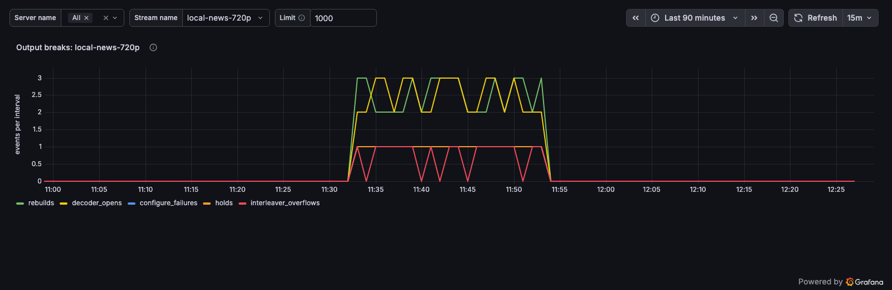Clear all Server name selections
The image size is (892, 290).
pyautogui.click(x=105, y=18)
